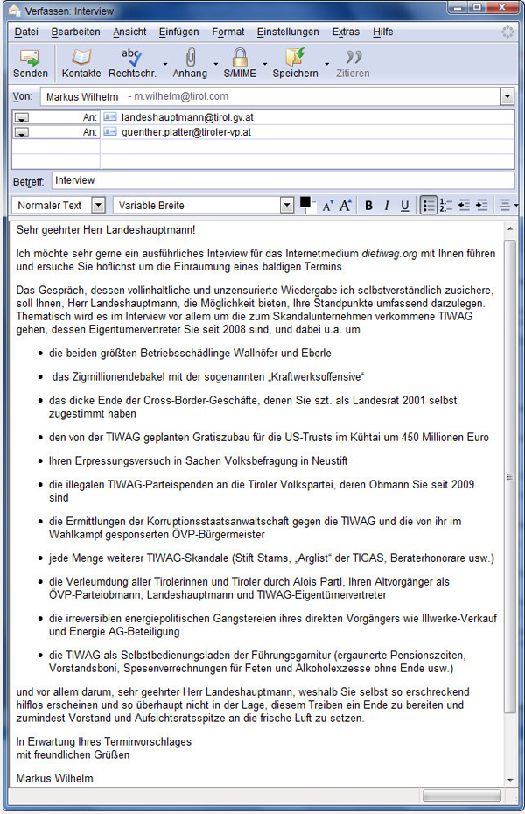Toggle bold formatting
This screenshot has width=525, height=814.
(369, 206)
